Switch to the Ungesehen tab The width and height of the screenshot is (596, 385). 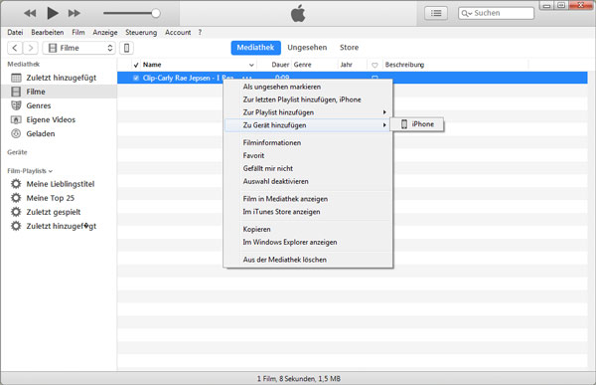click(307, 48)
